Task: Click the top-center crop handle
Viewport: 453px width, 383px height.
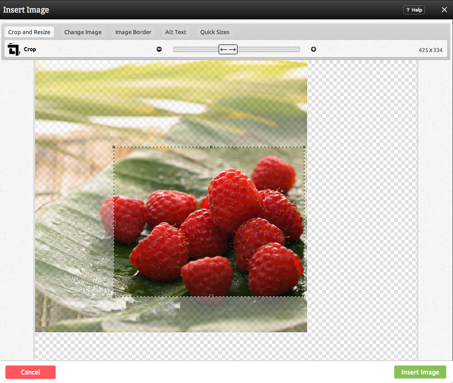Action: tap(211, 147)
